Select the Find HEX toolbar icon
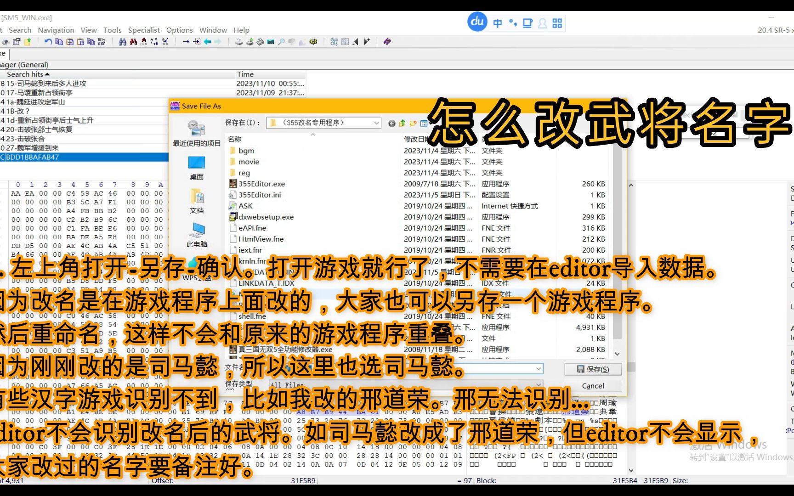Screen dimensions: 794x496 (x=144, y=42)
